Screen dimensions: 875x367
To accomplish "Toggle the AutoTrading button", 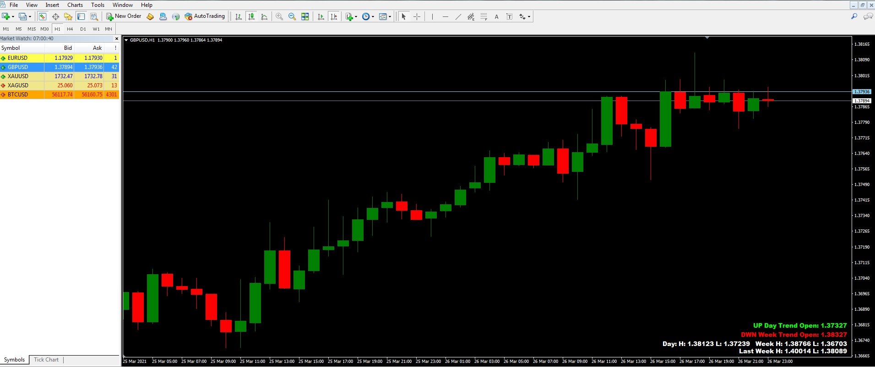I will tap(205, 16).
